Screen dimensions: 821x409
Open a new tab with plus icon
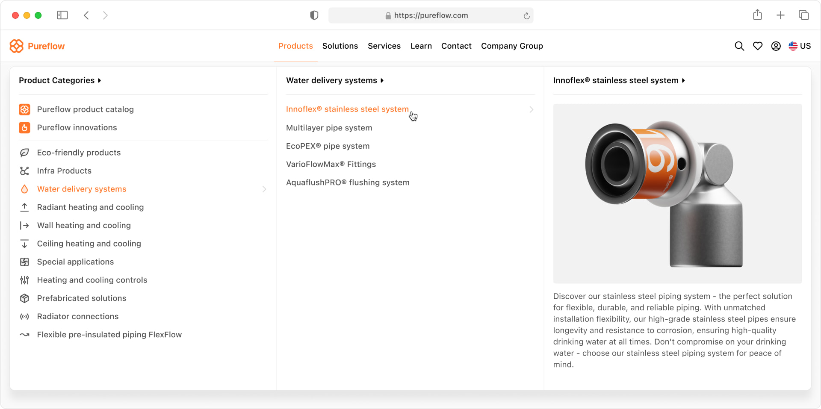pos(780,15)
